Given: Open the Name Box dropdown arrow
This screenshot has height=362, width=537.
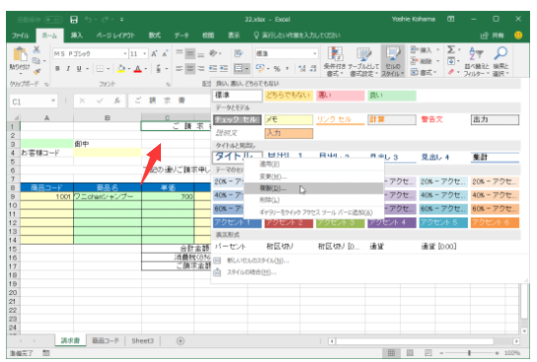Looking at the screenshot, I should pyautogui.click(x=53, y=101).
